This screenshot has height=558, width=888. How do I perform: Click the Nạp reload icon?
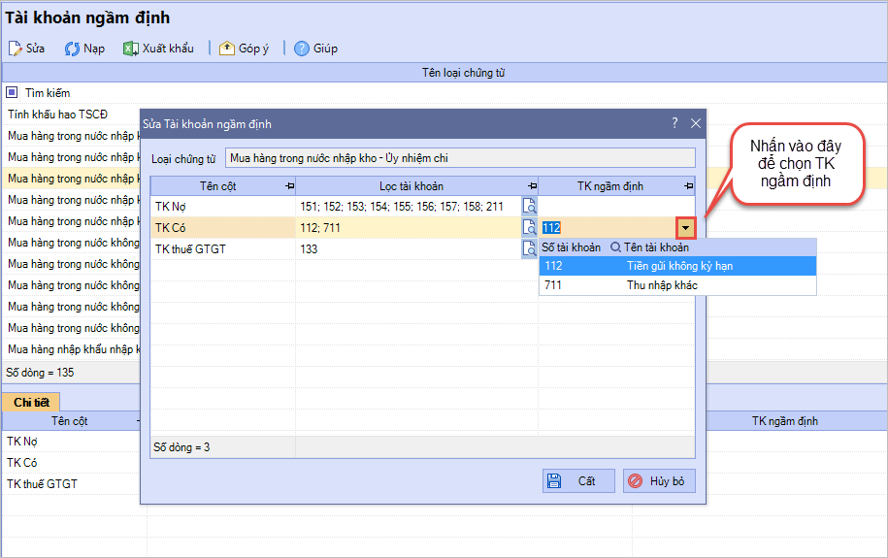click(x=72, y=49)
